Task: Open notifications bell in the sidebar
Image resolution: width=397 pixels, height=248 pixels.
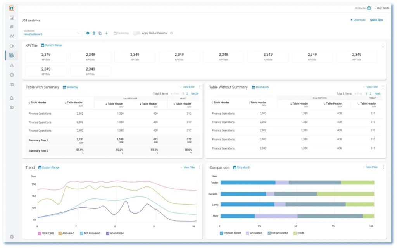Action: tap(12, 98)
